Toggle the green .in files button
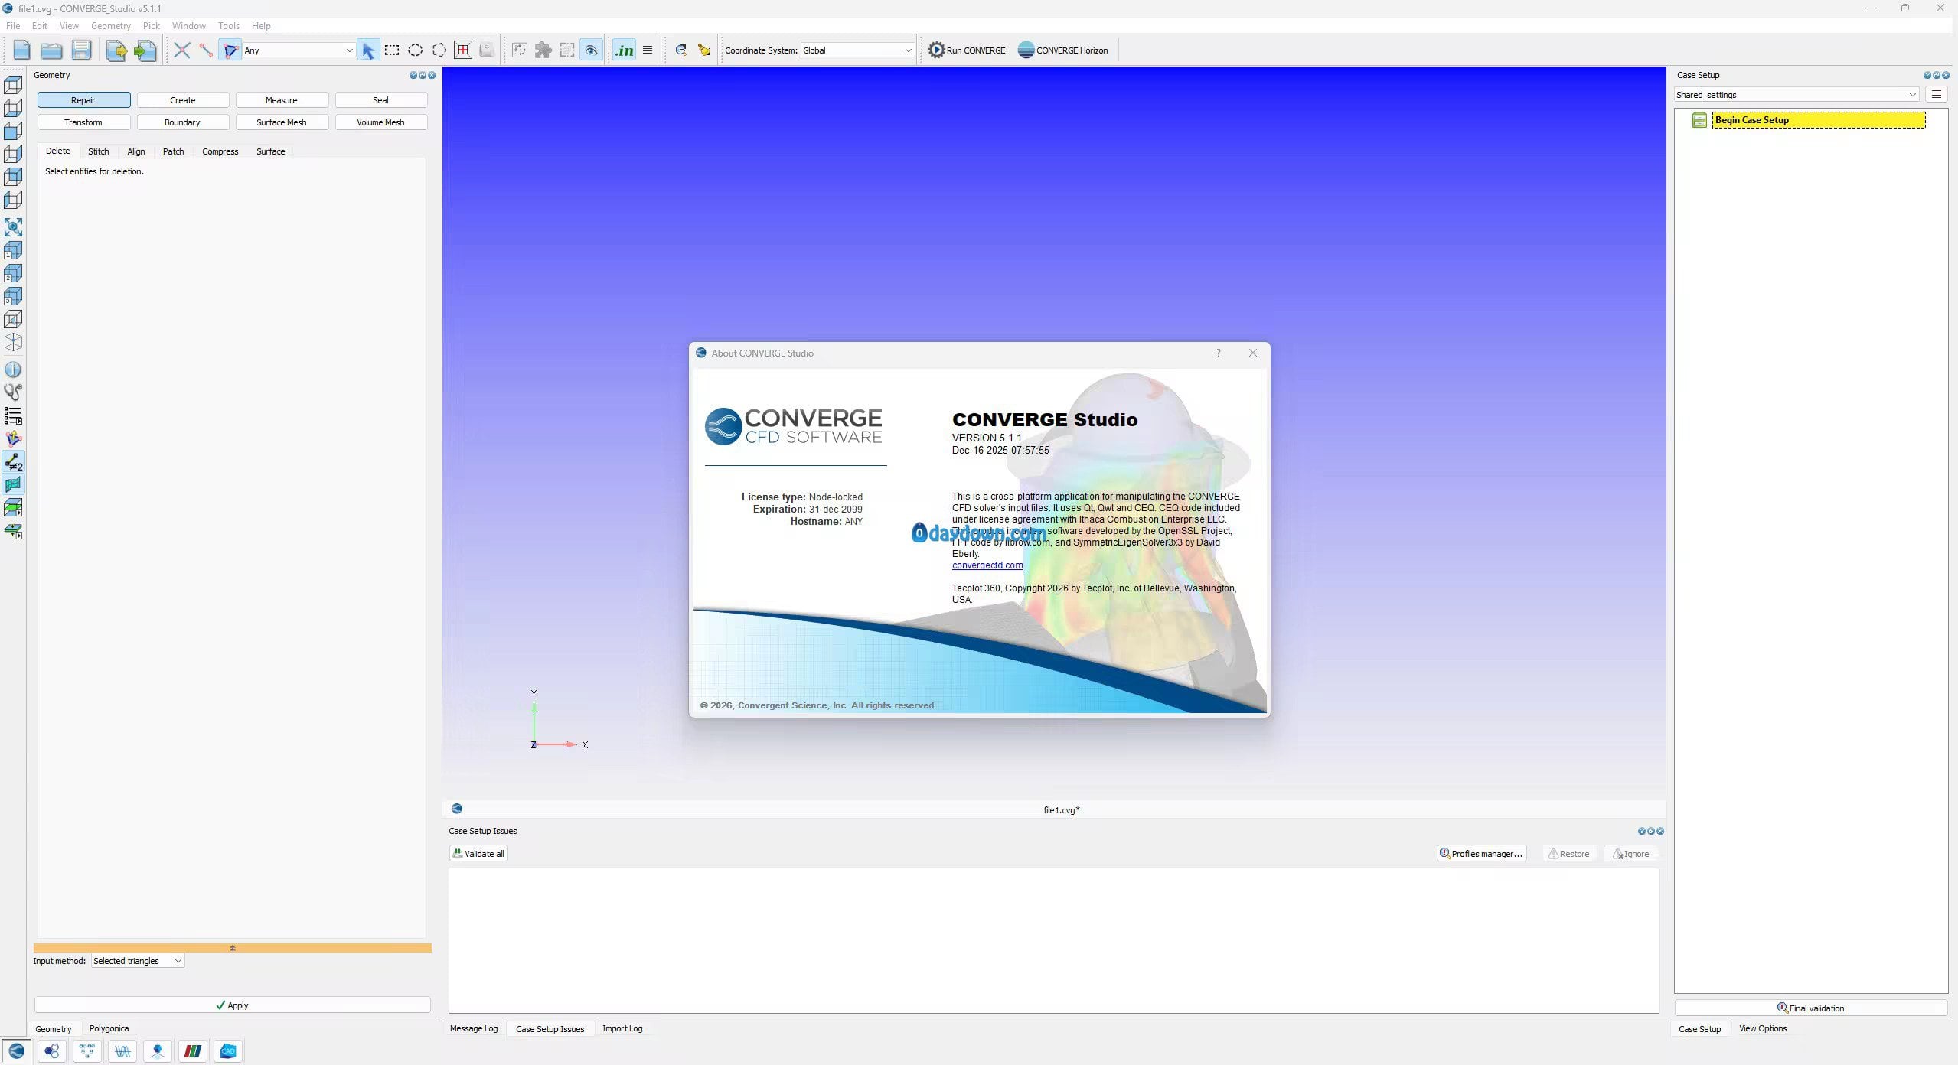The width and height of the screenshot is (1958, 1065). [x=624, y=50]
